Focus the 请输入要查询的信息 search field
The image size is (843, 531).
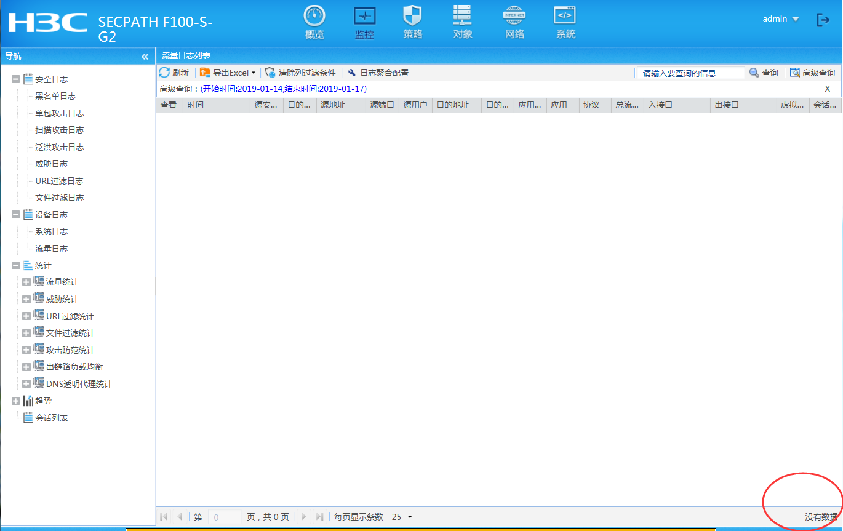coord(690,73)
